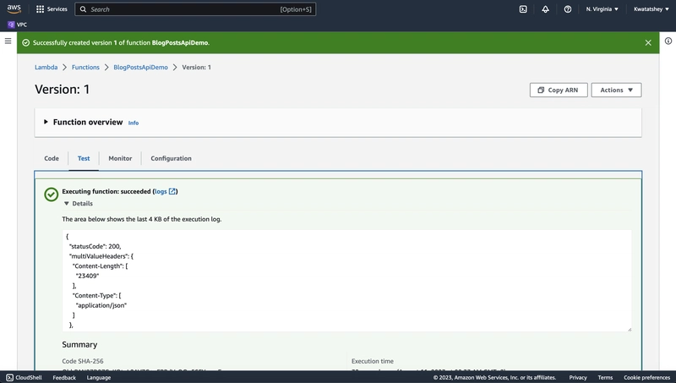Launch CloudShell from the top bar icon

(x=523, y=9)
